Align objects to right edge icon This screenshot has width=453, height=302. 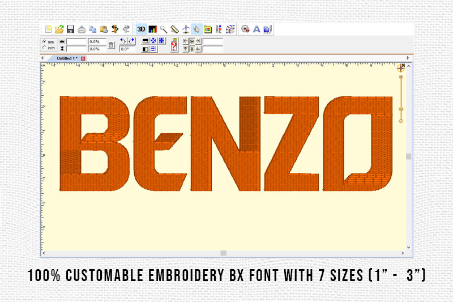click(x=198, y=41)
